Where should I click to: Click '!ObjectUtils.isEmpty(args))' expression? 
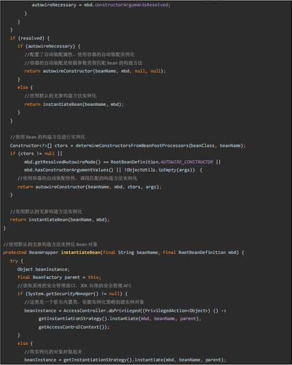(160, 170)
